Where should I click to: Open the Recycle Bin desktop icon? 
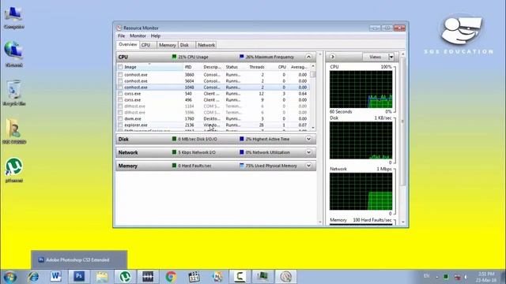(13, 93)
